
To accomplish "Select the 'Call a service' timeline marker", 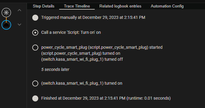I will (x=35, y=33).
